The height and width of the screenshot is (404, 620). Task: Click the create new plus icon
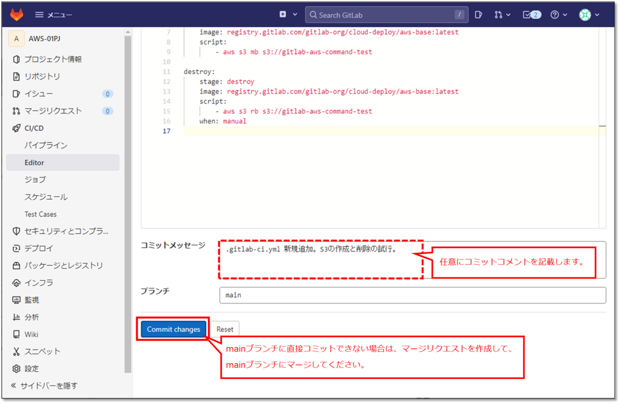tap(283, 14)
